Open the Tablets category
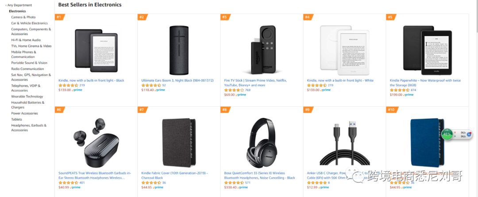Image resolution: width=478 pixels, height=197 pixels. (x=16, y=119)
